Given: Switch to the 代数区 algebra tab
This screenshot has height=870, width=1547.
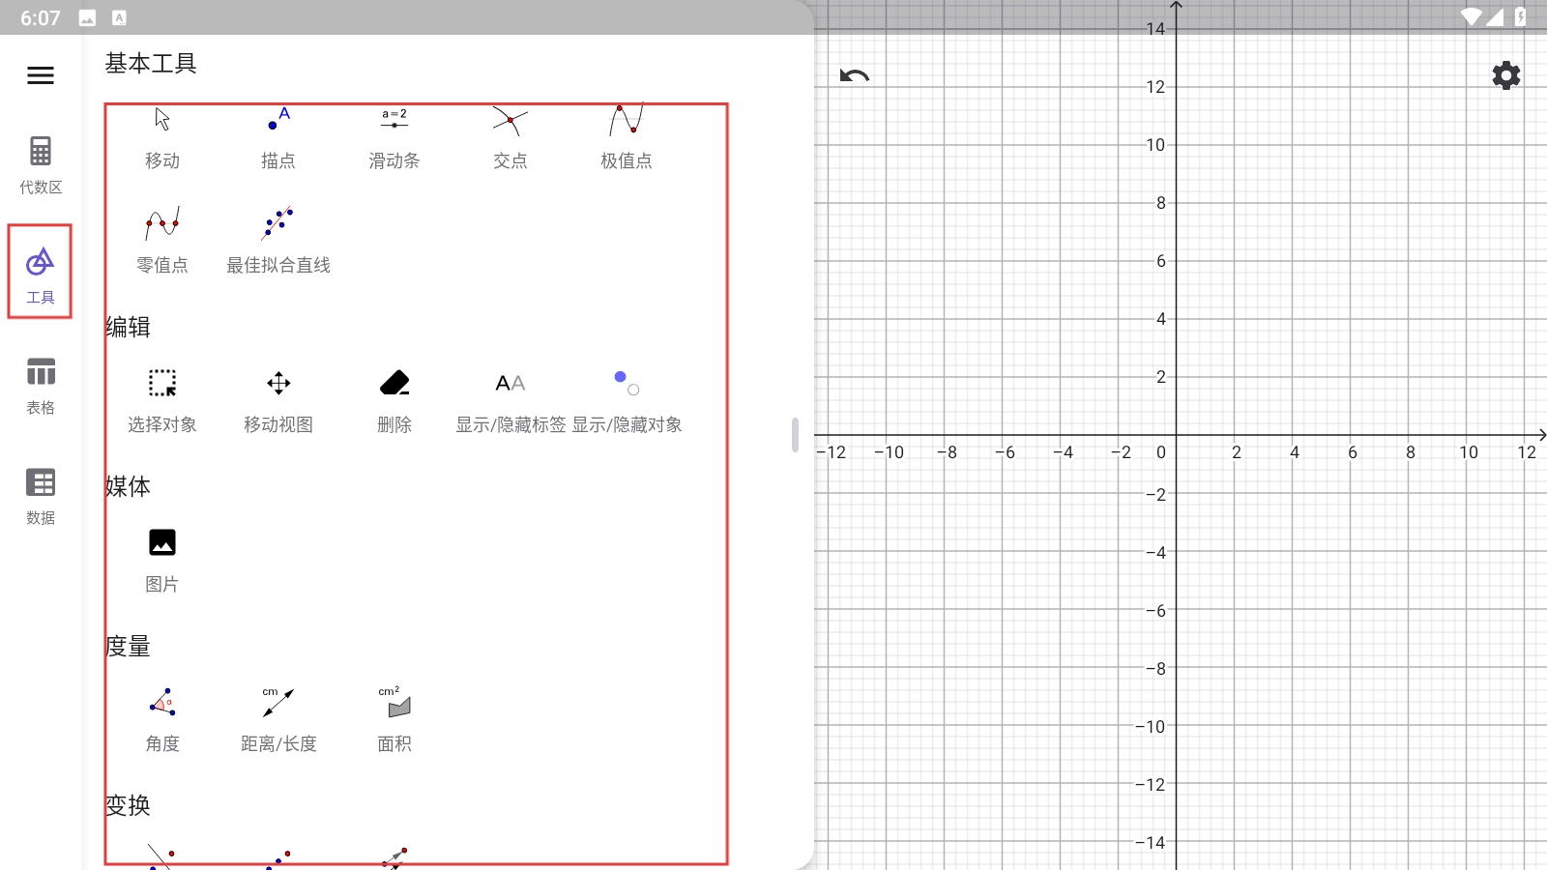Looking at the screenshot, I should [x=41, y=164].
